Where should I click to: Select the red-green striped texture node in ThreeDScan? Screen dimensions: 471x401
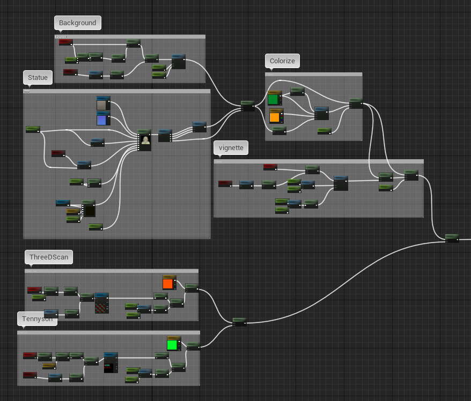point(101,303)
